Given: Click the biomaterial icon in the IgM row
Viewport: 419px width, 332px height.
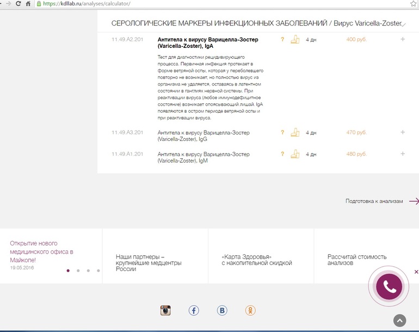Looking at the screenshot, I should point(295,154).
